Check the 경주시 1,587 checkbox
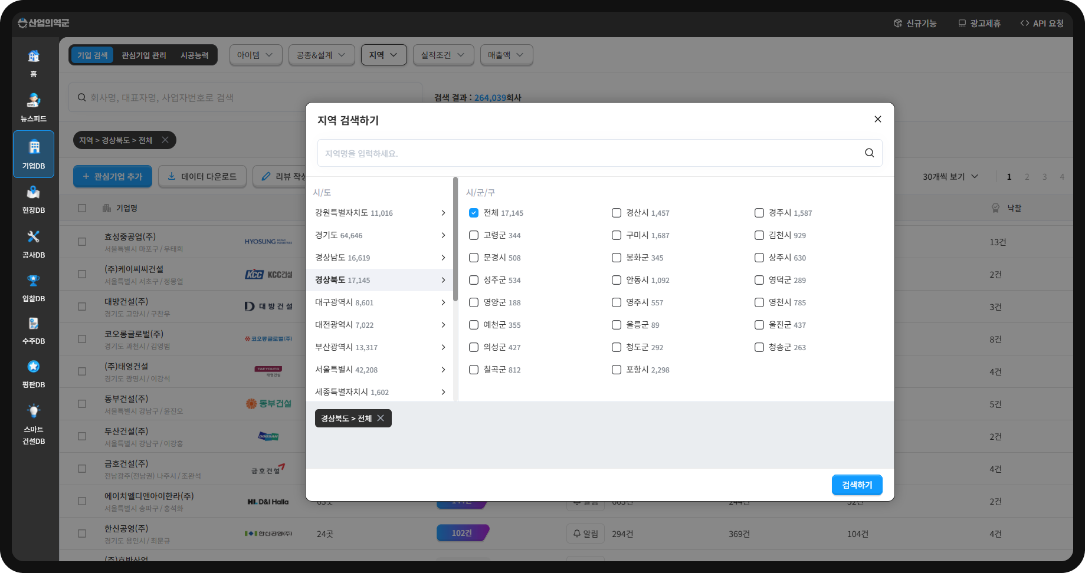Viewport: 1085px width, 573px height. [759, 213]
